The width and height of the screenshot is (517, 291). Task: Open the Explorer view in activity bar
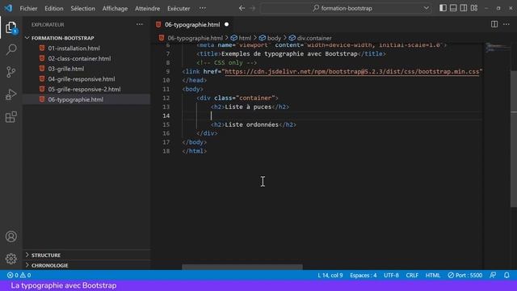click(x=11, y=27)
